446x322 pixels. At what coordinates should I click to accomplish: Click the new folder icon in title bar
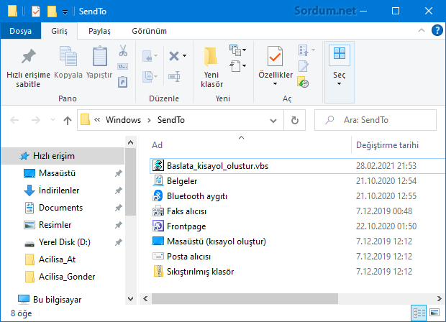[52, 11]
